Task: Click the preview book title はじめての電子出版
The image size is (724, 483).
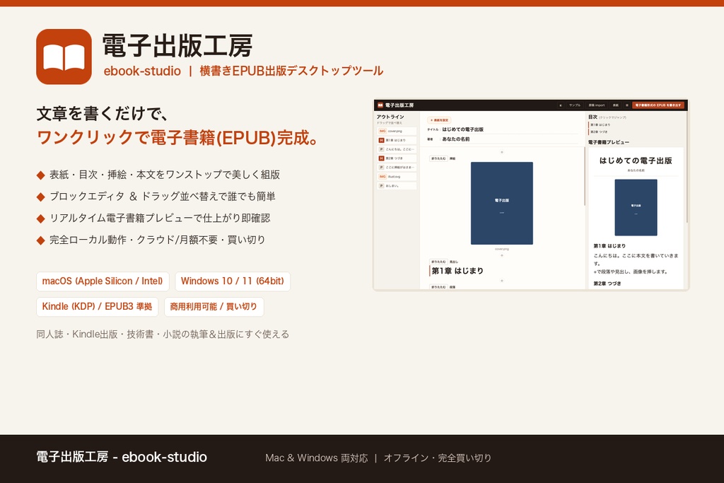Action: (636, 161)
